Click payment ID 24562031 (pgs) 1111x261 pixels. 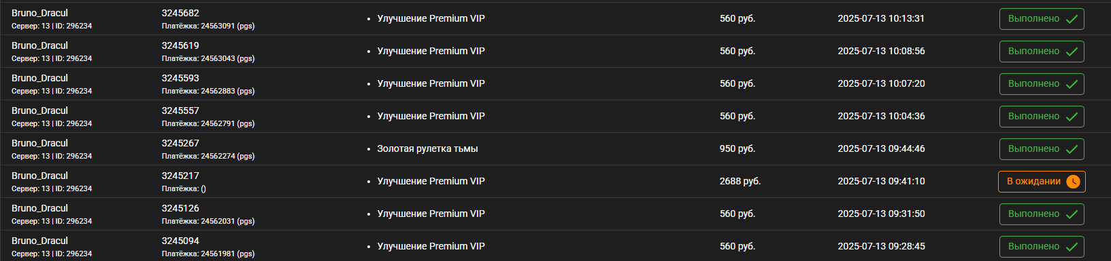[x=228, y=221]
